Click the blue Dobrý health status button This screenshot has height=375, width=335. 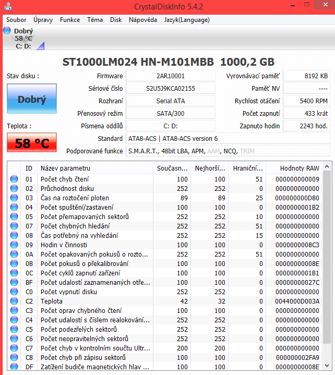point(32,99)
